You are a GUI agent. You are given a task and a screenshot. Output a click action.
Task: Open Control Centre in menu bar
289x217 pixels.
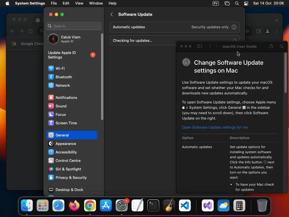(246, 3)
